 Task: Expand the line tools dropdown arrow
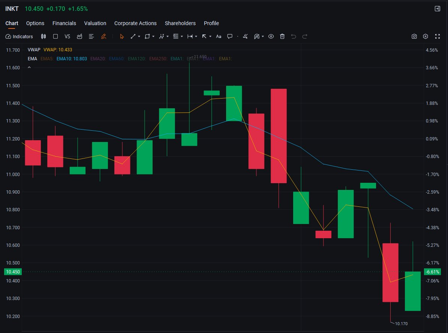139,37
